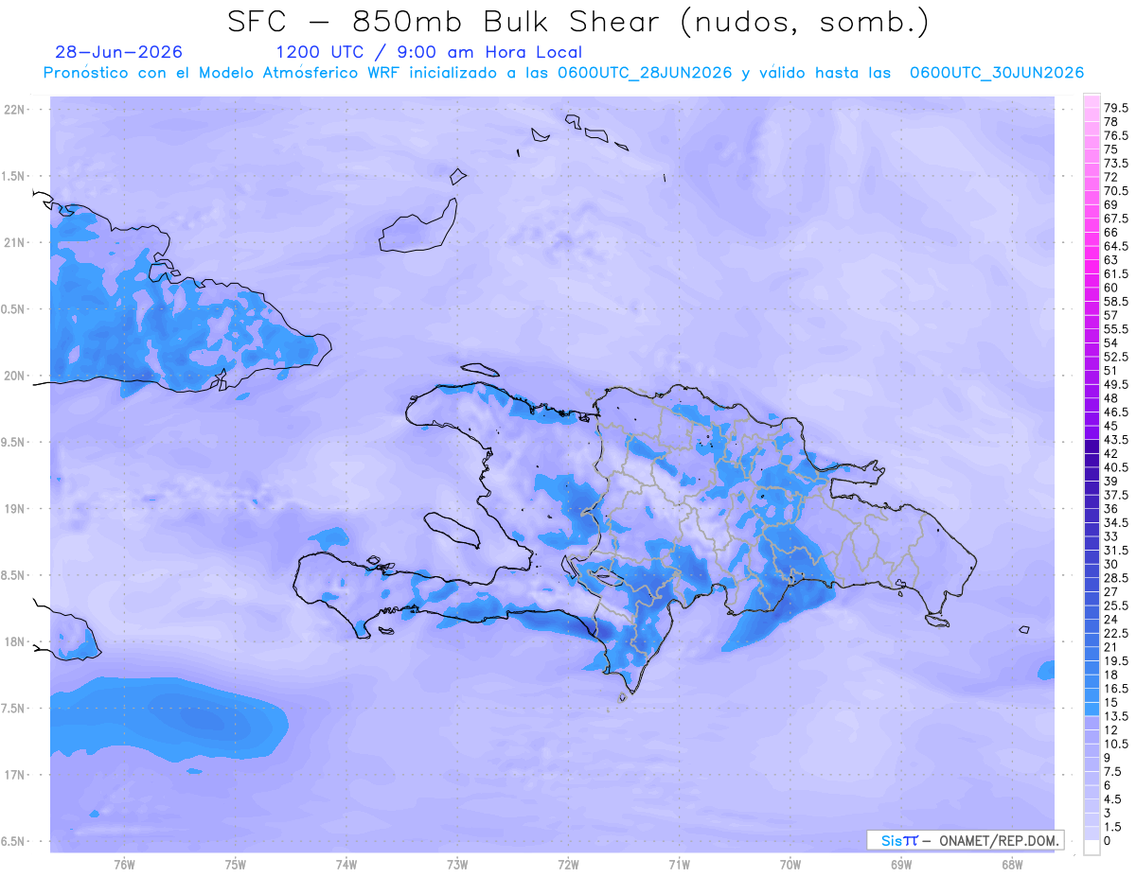The width and height of the screenshot is (1136, 877).
Task: Click the '16.5' value on the colorbar
Action: pos(1116,689)
